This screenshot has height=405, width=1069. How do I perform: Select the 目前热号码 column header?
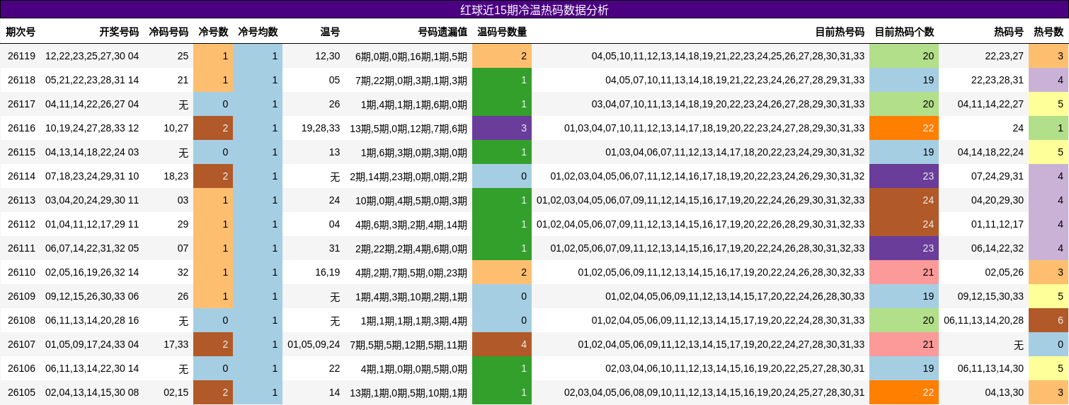(840, 32)
